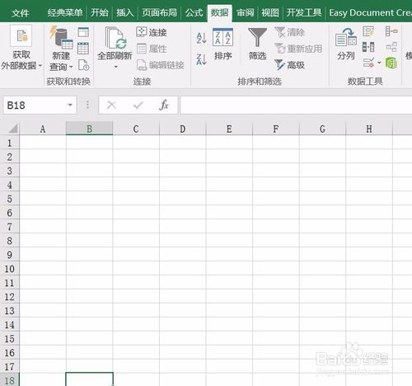This screenshot has width=412, height=386.
Task: Switch to the 经典菜单 tab
Action: (x=65, y=12)
